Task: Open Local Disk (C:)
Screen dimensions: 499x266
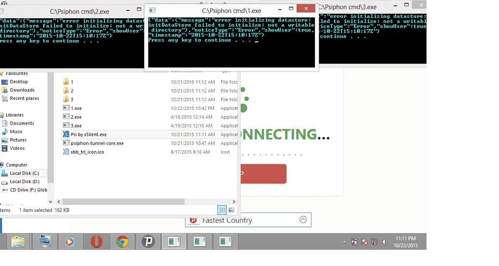Action: [x=24, y=173]
